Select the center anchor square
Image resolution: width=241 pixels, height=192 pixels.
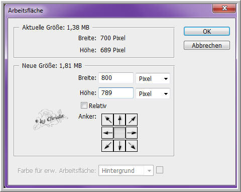coord(119,133)
